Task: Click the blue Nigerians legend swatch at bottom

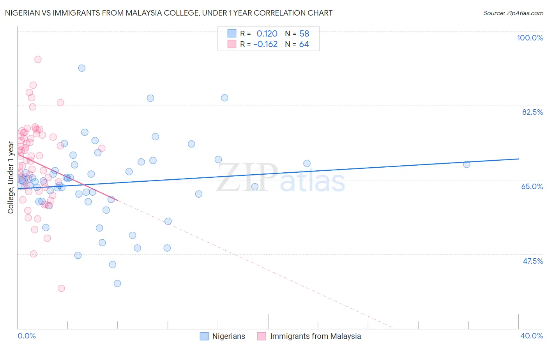Action: pyautogui.click(x=204, y=336)
